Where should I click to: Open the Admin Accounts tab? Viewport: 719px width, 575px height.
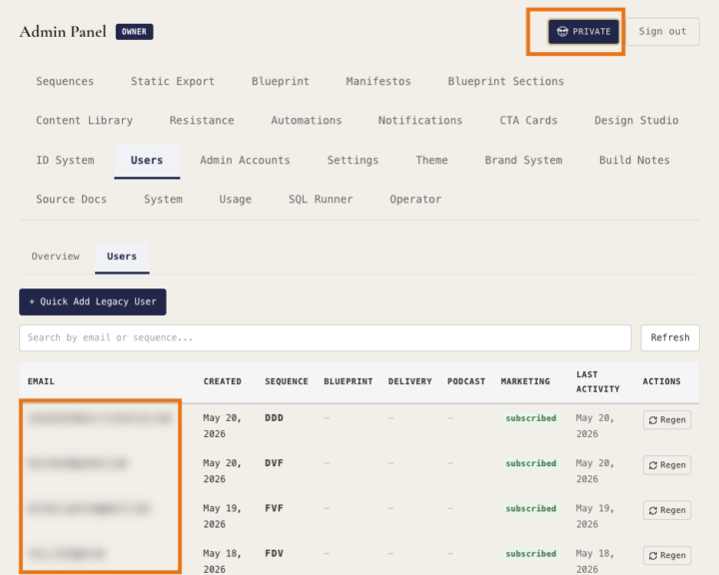pos(245,160)
